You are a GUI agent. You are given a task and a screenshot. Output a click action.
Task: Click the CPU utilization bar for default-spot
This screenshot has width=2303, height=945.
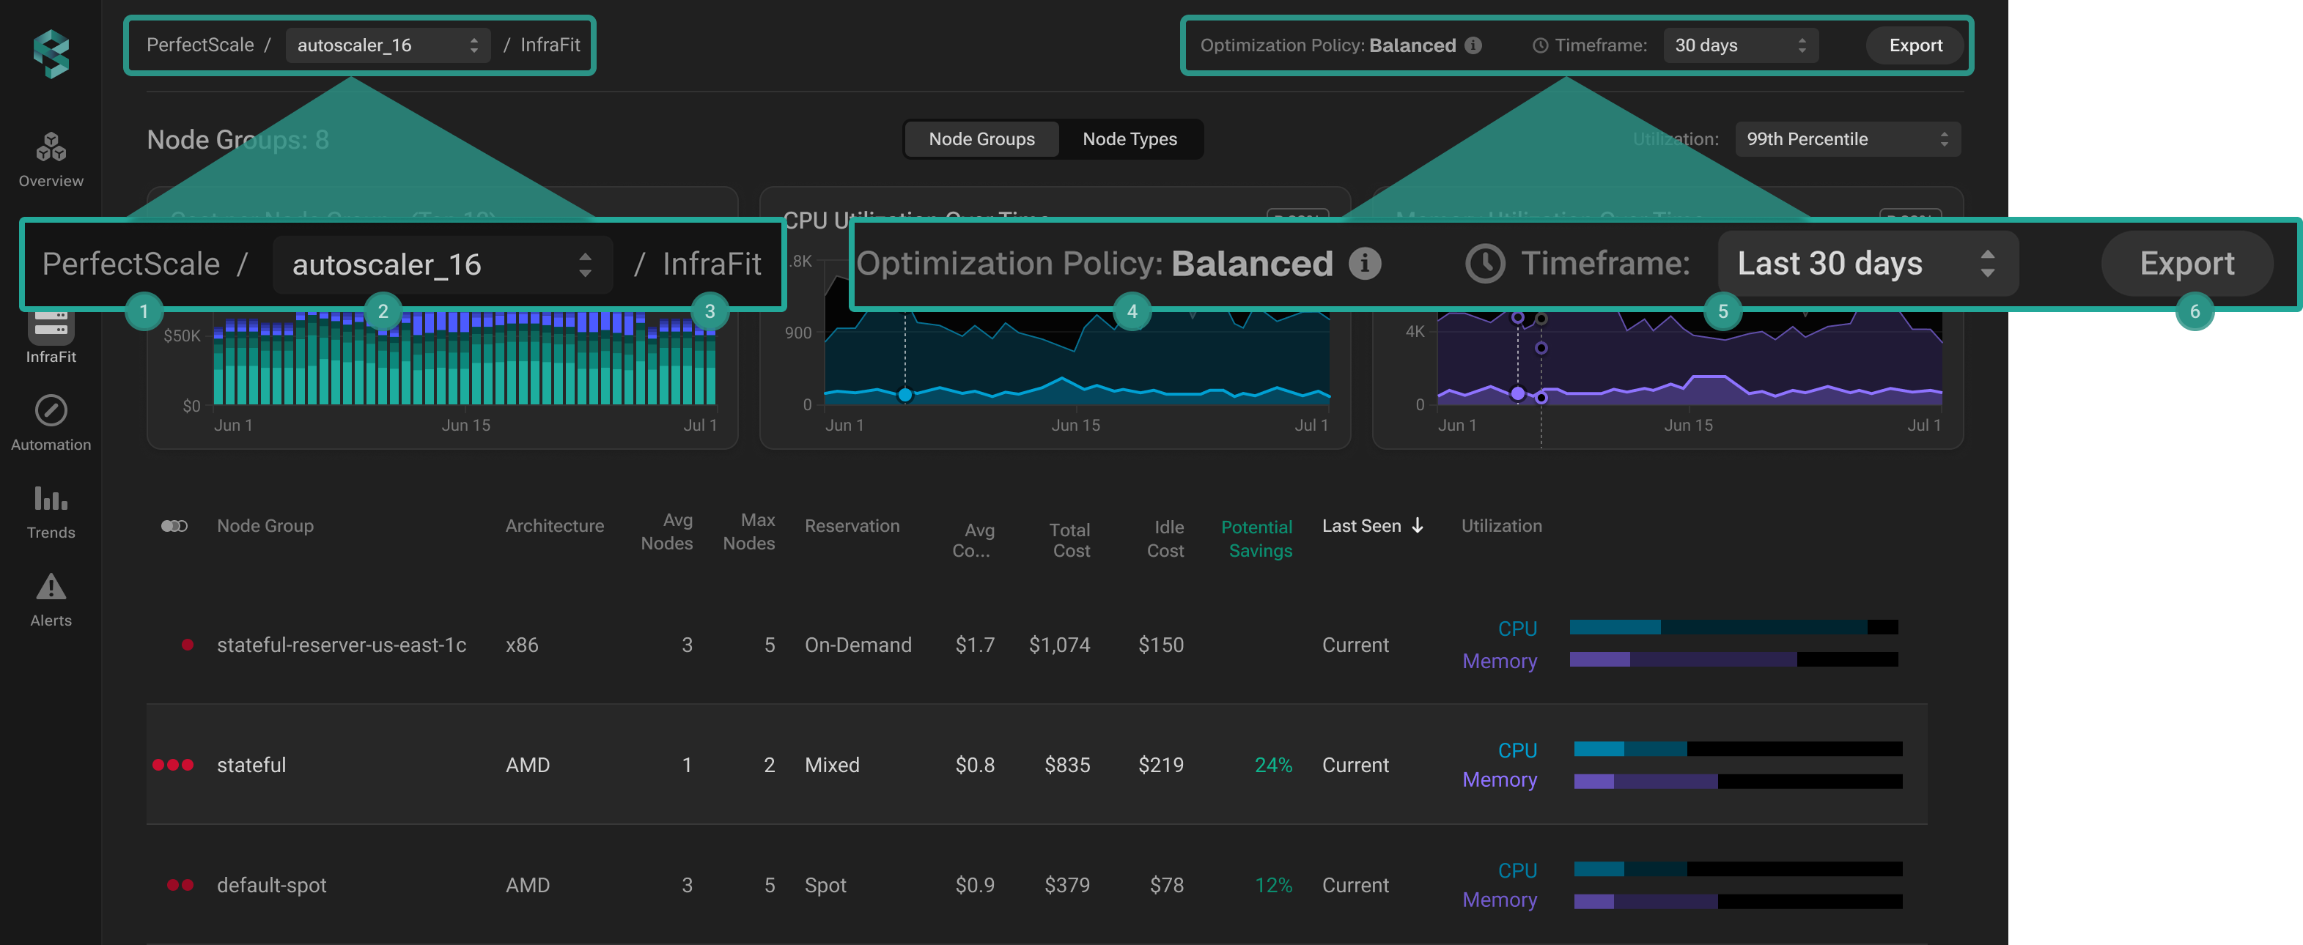(1738, 869)
